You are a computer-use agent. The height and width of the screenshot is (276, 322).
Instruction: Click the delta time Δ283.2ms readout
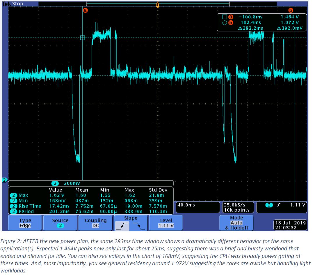click(250, 28)
